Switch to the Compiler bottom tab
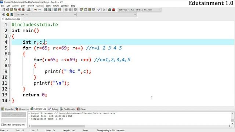 7,109
